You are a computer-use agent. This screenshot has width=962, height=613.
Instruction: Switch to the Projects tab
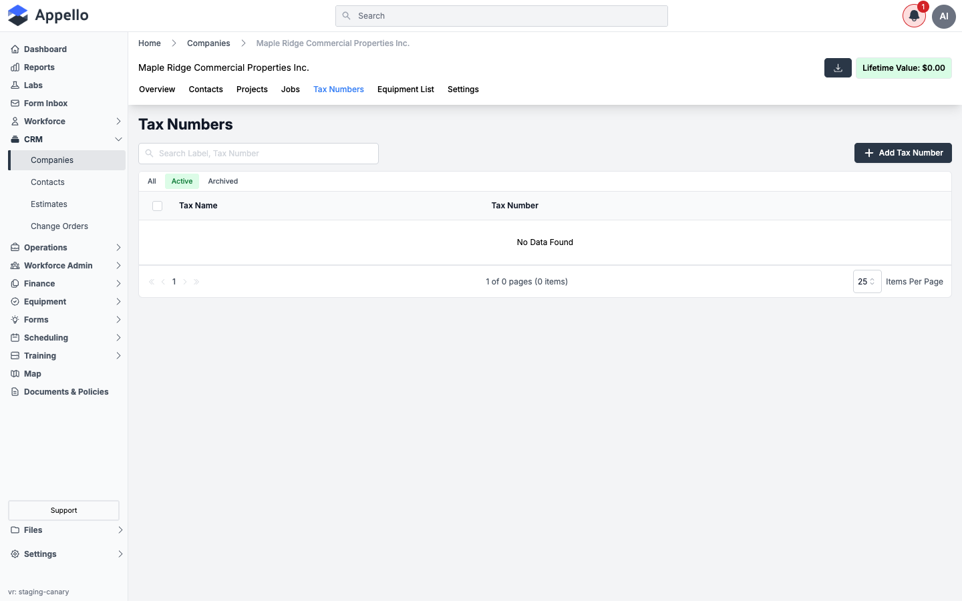pos(252,89)
